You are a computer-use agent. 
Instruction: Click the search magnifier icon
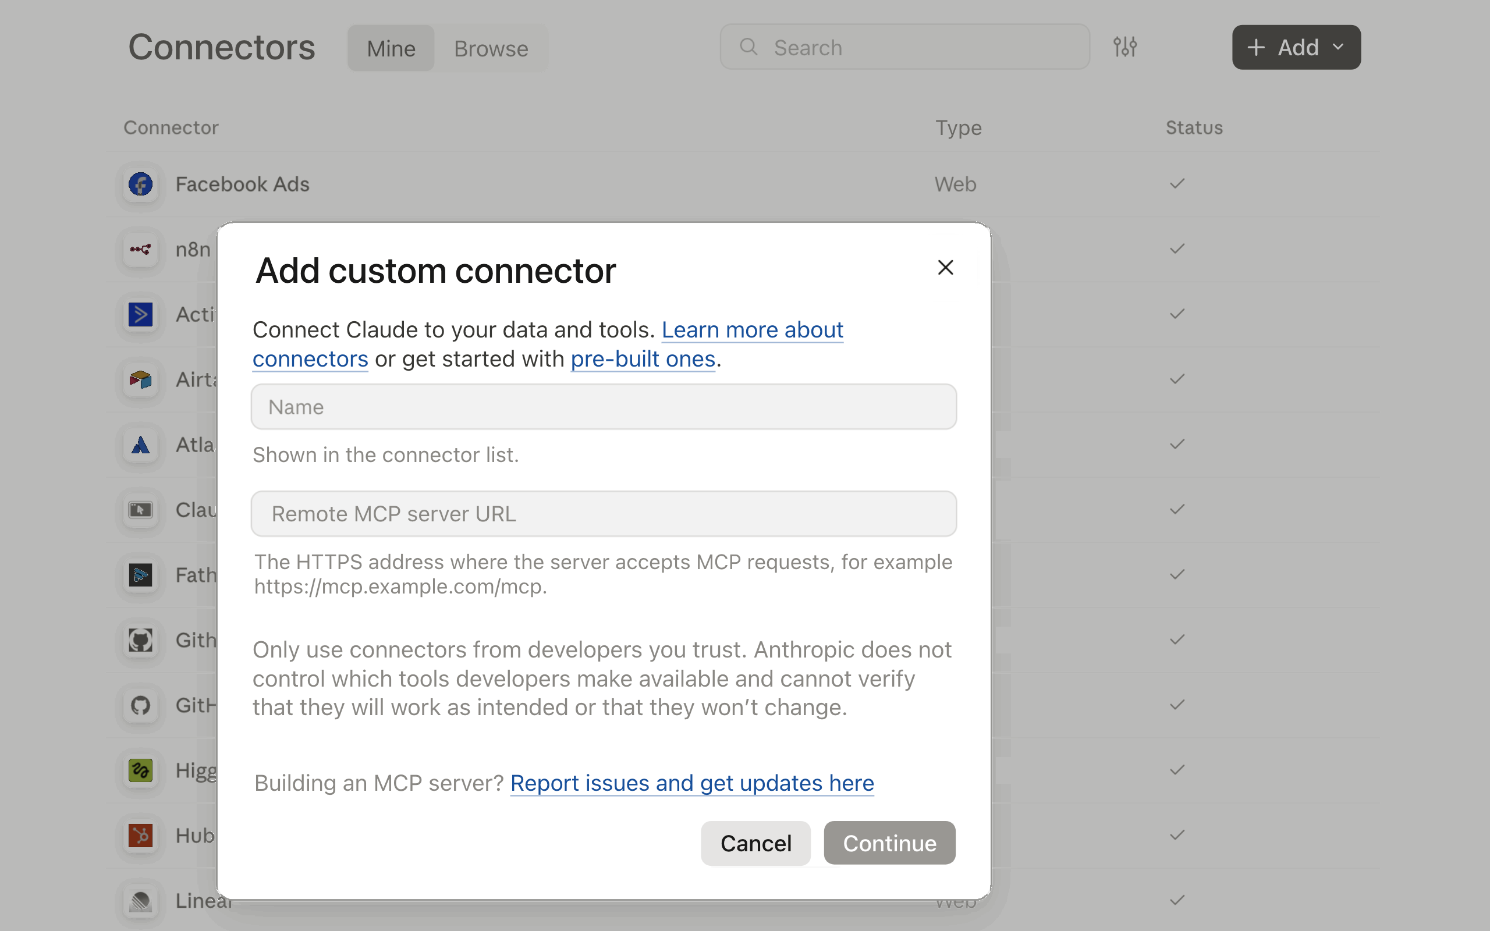click(748, 47)
